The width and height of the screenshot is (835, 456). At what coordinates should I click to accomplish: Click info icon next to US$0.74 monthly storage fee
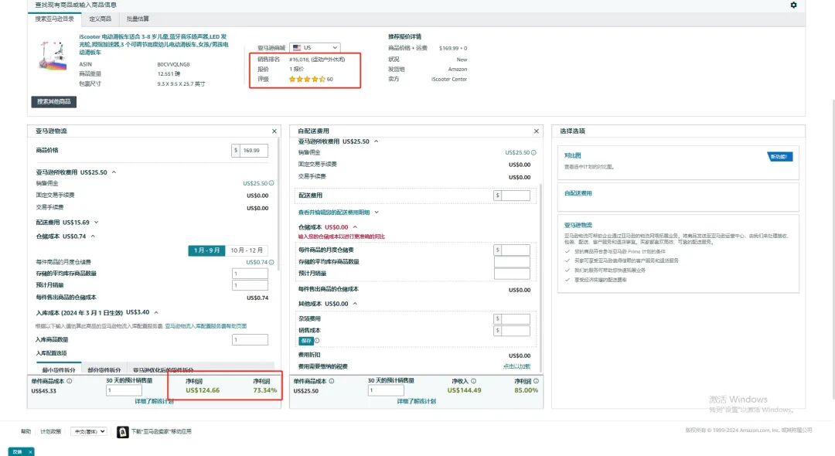271,262
